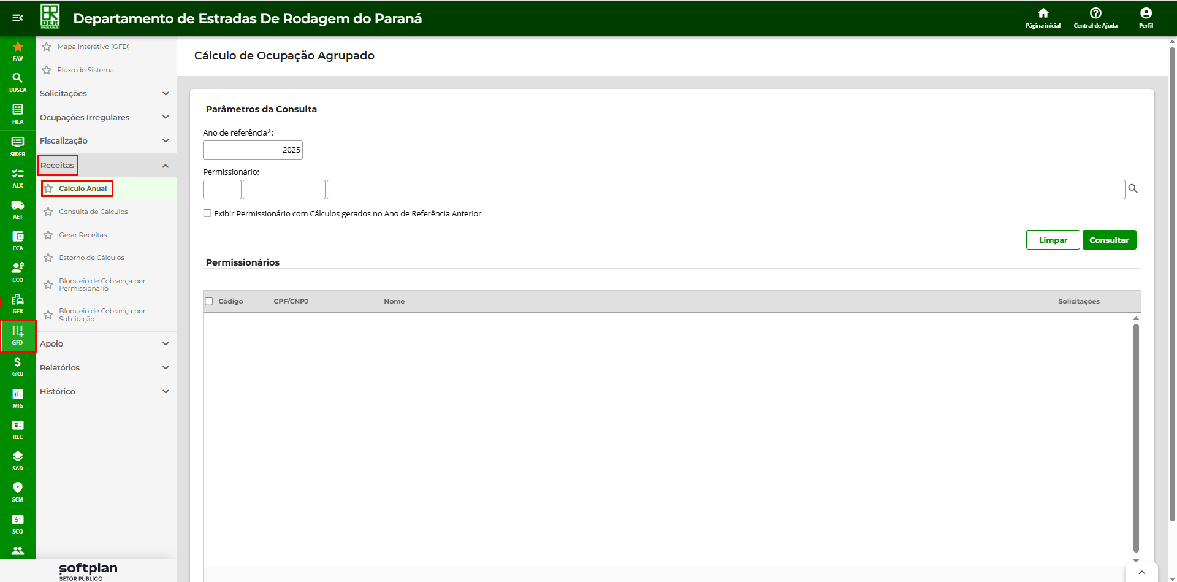Viewport: 1177px width, 582px height.
Task: Open the CCO module icon
Action: coord(18,272)
